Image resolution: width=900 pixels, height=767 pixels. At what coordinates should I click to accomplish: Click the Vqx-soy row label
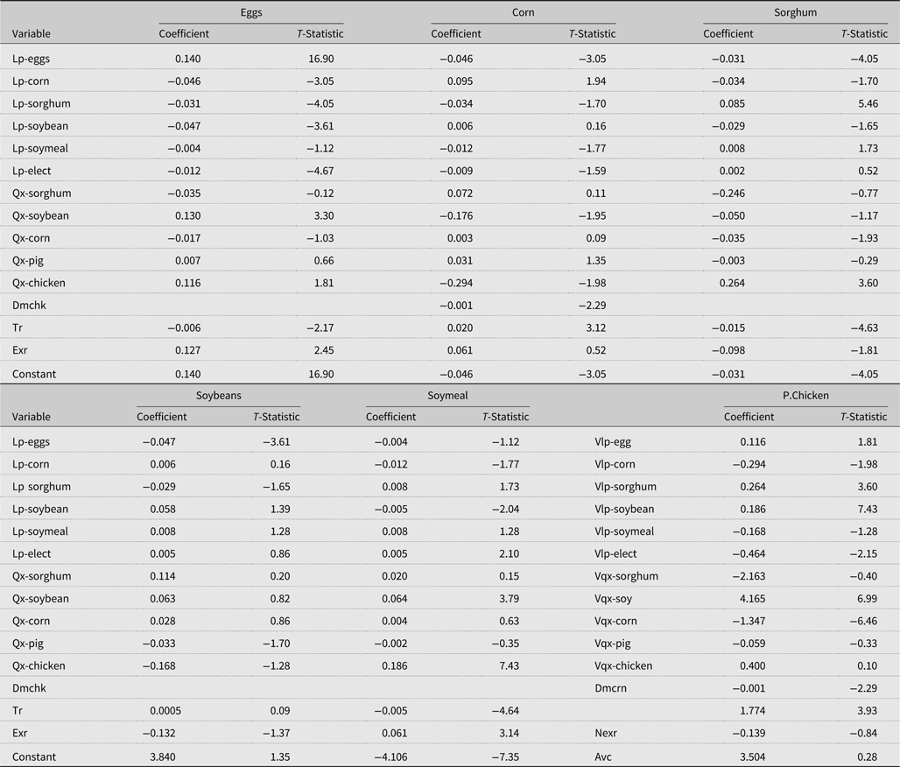613,599
